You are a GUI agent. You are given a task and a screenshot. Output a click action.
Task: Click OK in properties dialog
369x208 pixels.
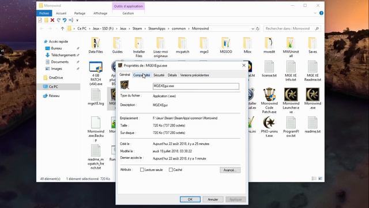coord(190,199)
